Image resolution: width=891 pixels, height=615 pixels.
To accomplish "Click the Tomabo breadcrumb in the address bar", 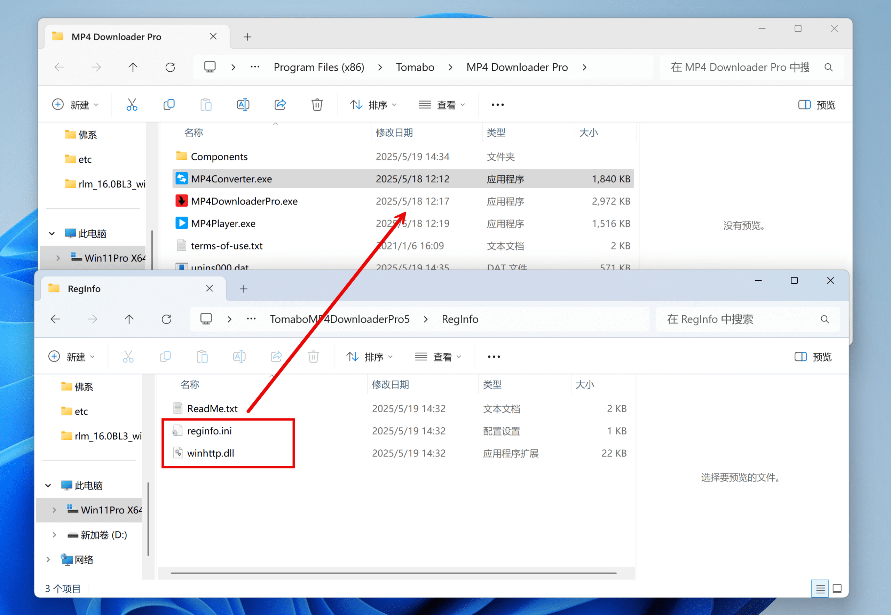I will tap(415, 67).
